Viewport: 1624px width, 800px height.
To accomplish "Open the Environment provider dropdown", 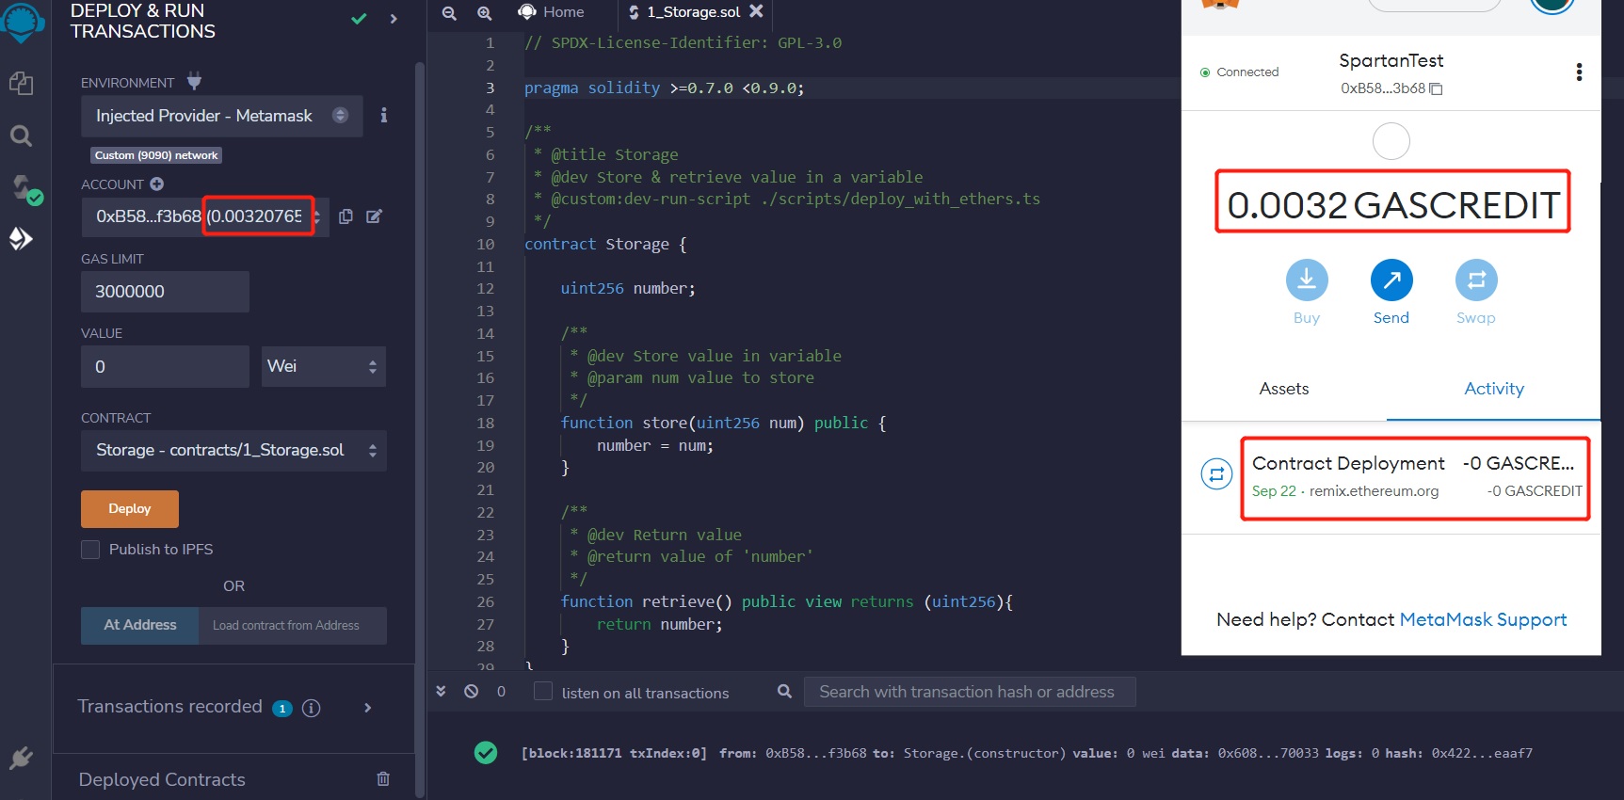I will pos(221,116).
